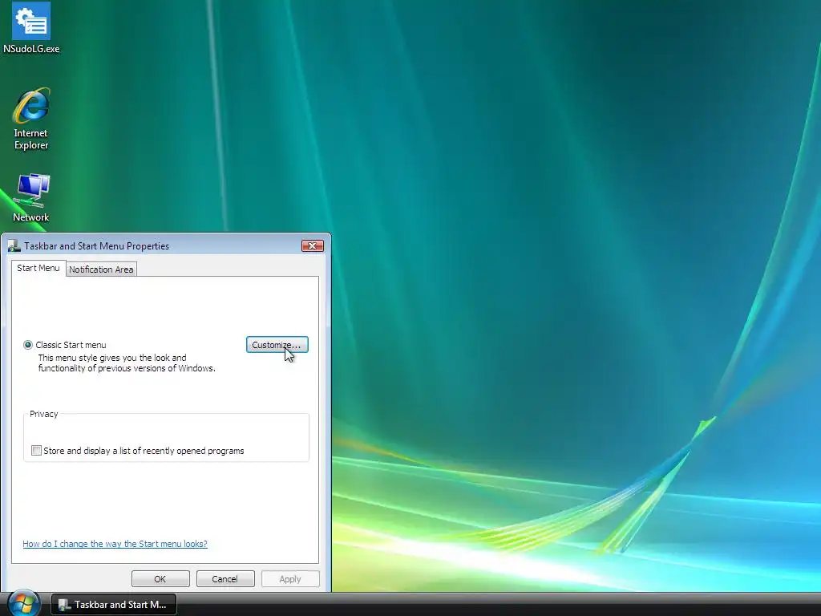The image size is (821, 616).
Task: Switch to the Start Menu tab
Action: click(38, 268)
